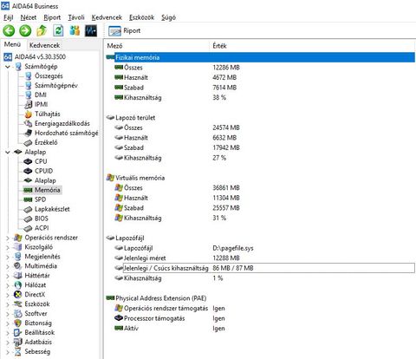This screenshot has height=359, width=416.
Task: Click the DMI icon in the tree
Action: pos(28,95)
